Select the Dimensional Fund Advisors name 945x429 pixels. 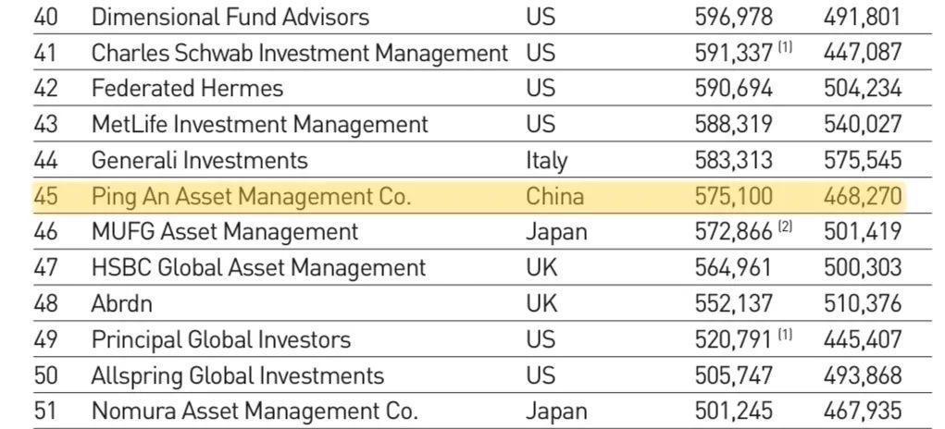click(x=230, y=17)
